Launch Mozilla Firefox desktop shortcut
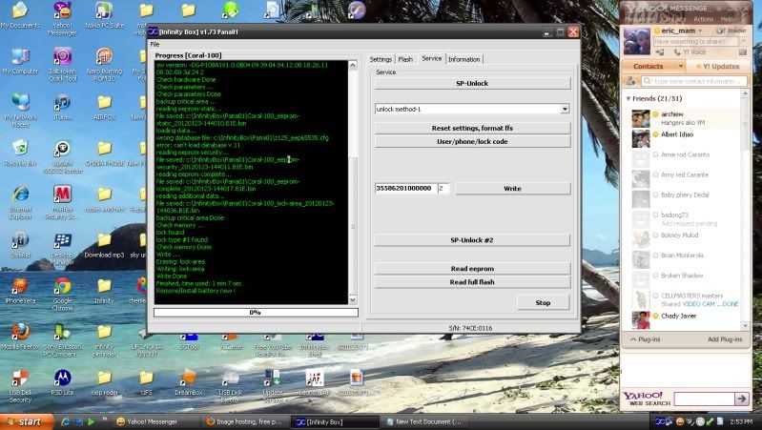 pyautogui.click(x=20, y=337)
